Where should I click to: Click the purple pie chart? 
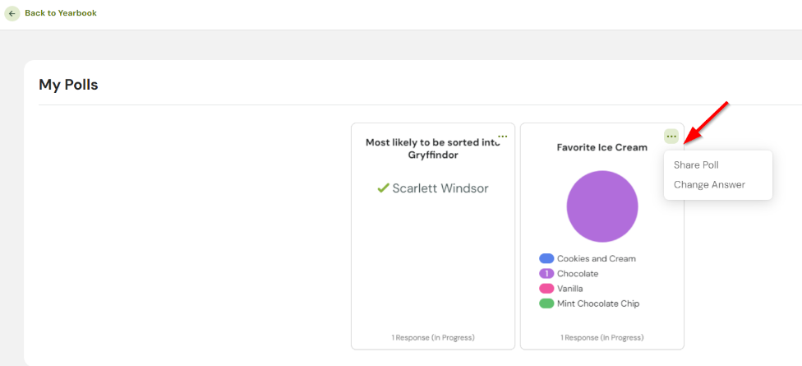pyautogui.click(x=602, y=206)
